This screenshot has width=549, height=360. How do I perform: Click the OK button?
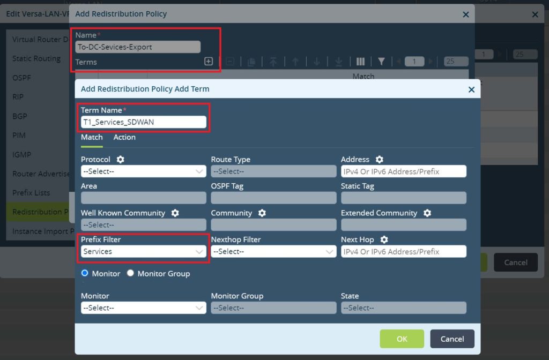click(x=401, y=339)
